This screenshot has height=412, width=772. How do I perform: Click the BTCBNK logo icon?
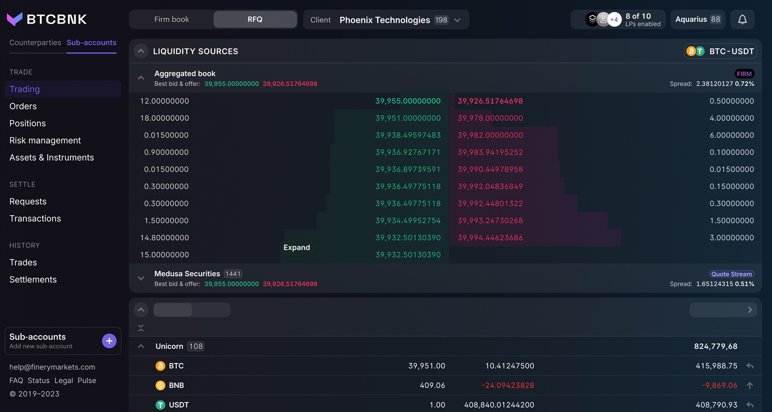(x=15, y=19)
